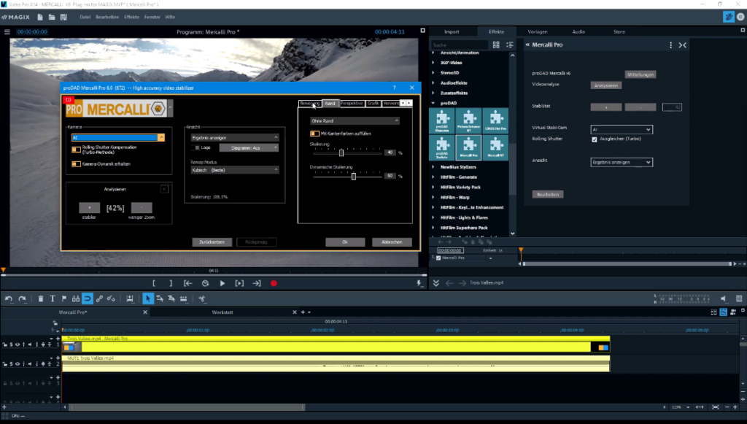Open the Bearbeiten menu
This screenshot has height=424, width=747.
pos(107,18)
